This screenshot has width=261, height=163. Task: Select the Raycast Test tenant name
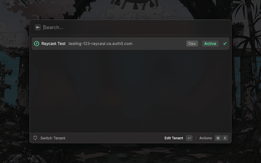[x=53, y=44]
